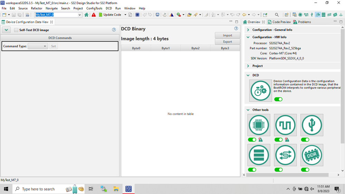Click the Overview panel horizontal scrollbar
This screenshot has height=194, width=345.
coord(287,175)
